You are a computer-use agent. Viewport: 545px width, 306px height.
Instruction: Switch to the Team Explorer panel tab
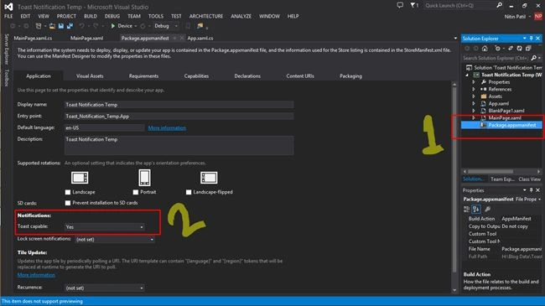tap(502, 179)
